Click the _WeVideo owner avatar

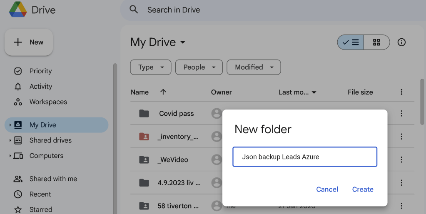pos(217,160)
